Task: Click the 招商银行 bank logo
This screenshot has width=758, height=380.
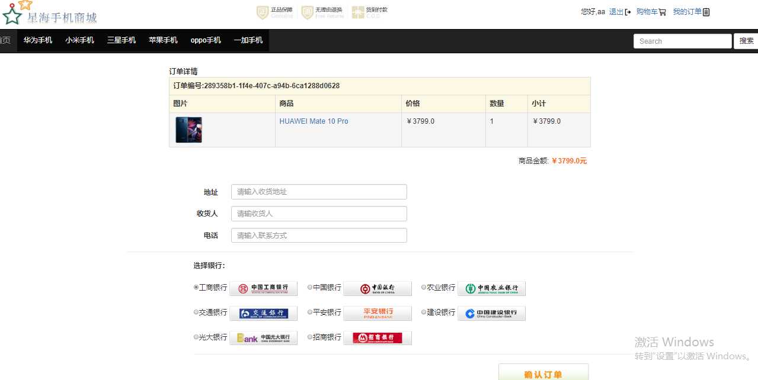Action: point(378,338)
